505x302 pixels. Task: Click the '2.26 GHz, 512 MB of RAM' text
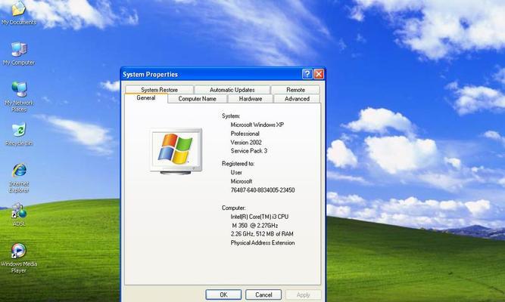coord(262,234)
